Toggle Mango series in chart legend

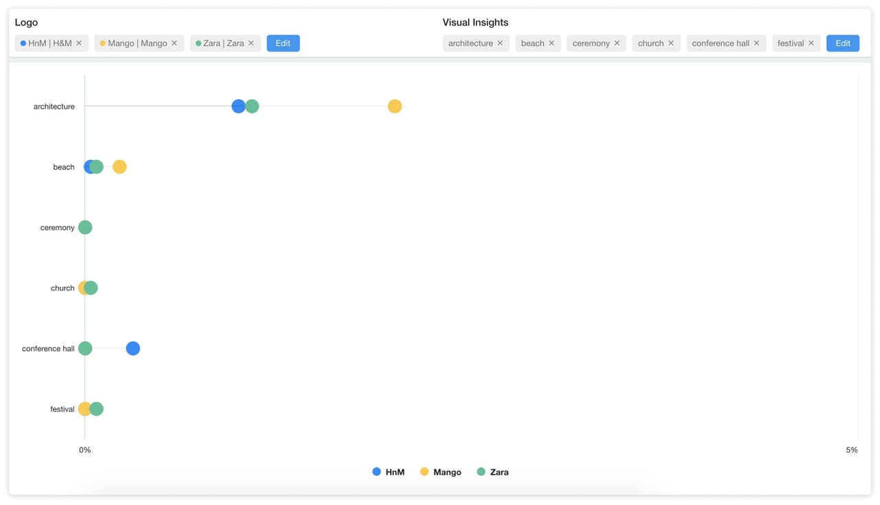441,472
